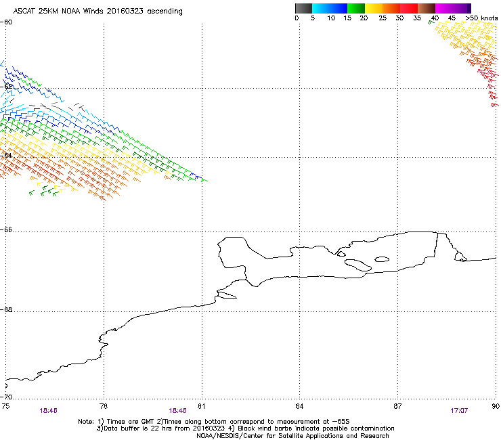Pick the magenta-purple 40-50 knots color segment

coord(453,8)
